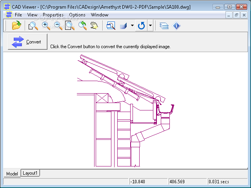Activate the pan hand tool
This screenshot has height=188, width=251.
[94, 25]
